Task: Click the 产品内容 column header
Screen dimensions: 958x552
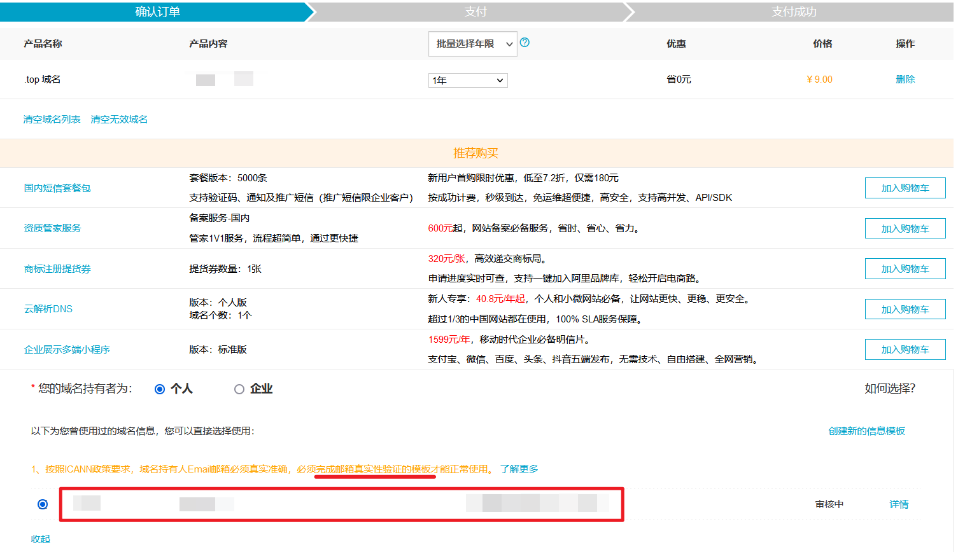Action: (208, 44)
